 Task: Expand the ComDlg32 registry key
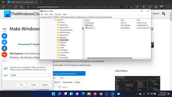pos(56,50)
